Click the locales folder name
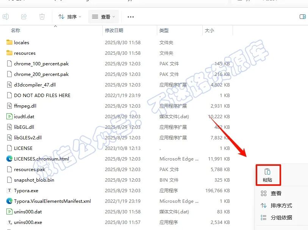This screenshot has width=308, height=230. pos(22,42)
